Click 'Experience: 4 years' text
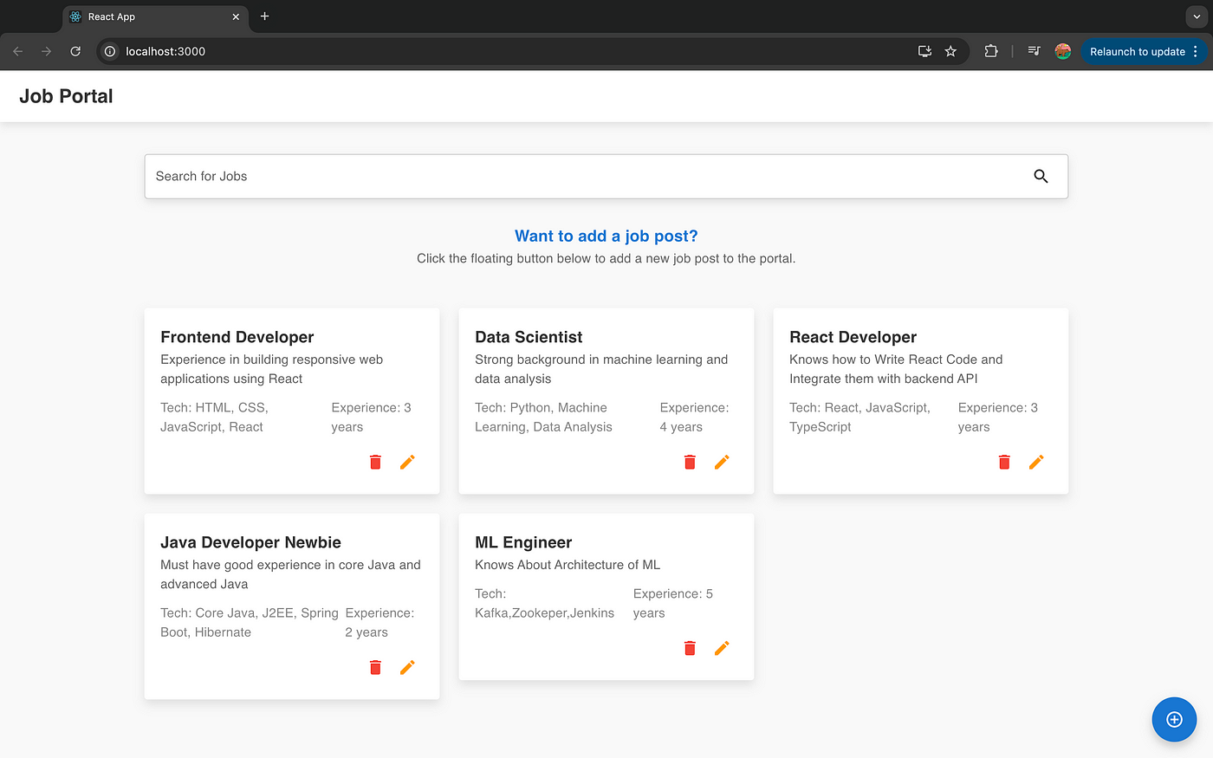Screen dimensions: 1213x758 click(694, 417)
